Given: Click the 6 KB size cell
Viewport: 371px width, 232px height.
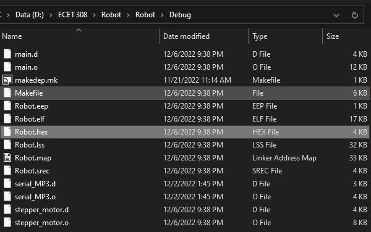Looking at the screenshot, I should (x=360, y=93).
